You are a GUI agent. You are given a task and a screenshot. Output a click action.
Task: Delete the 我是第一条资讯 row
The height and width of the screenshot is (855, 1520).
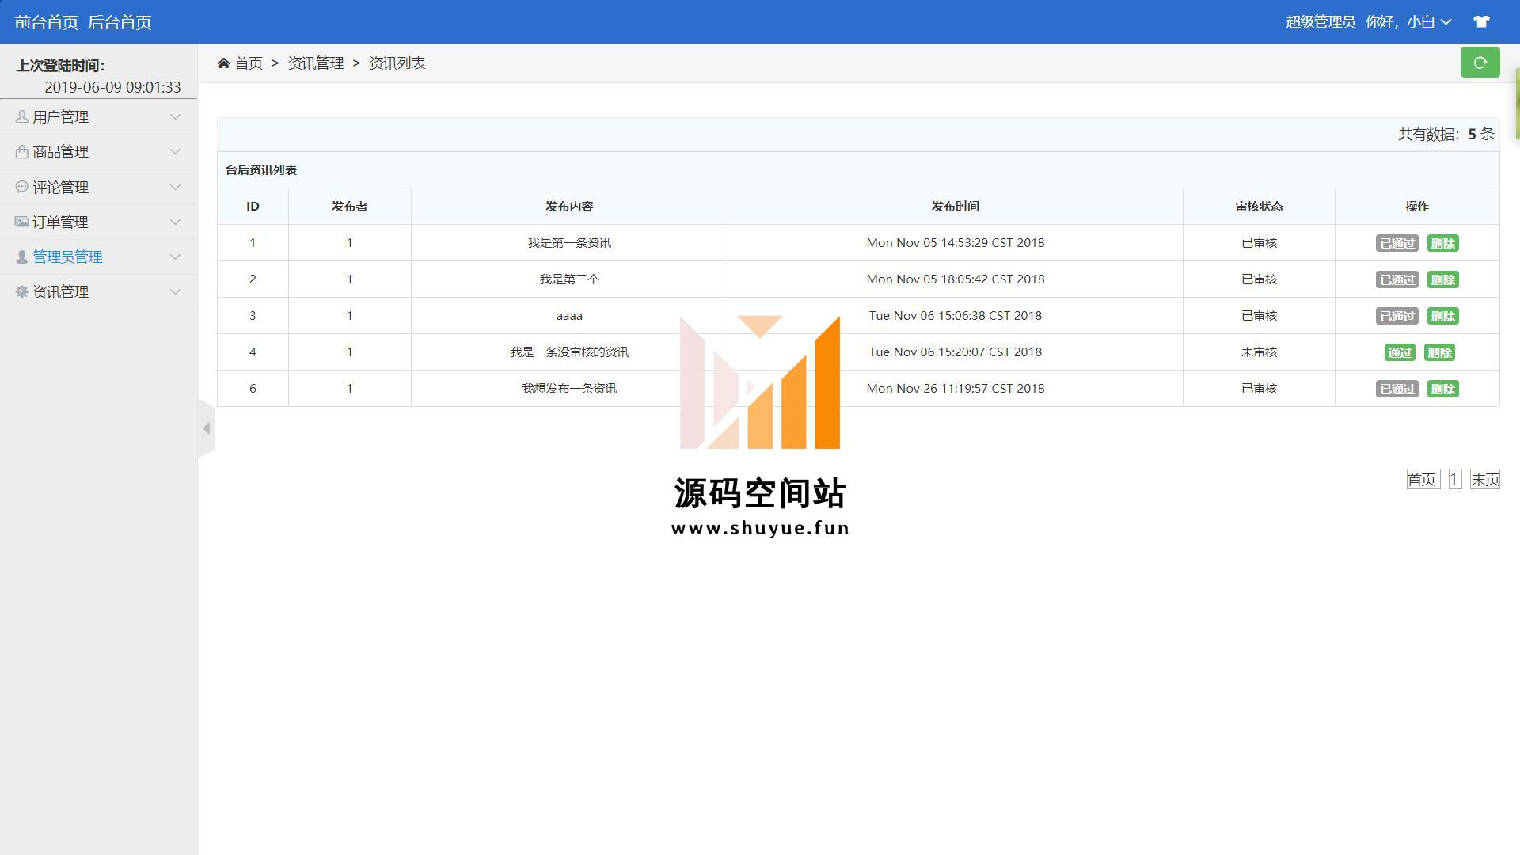tap(1442, 243)
